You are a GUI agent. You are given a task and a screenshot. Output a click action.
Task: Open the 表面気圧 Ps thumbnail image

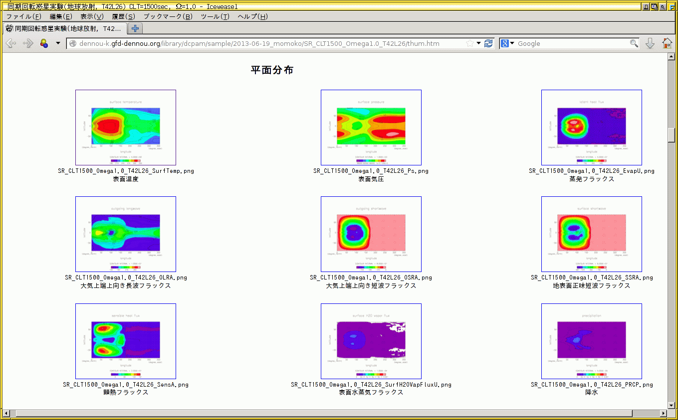[x=371, y=128]
